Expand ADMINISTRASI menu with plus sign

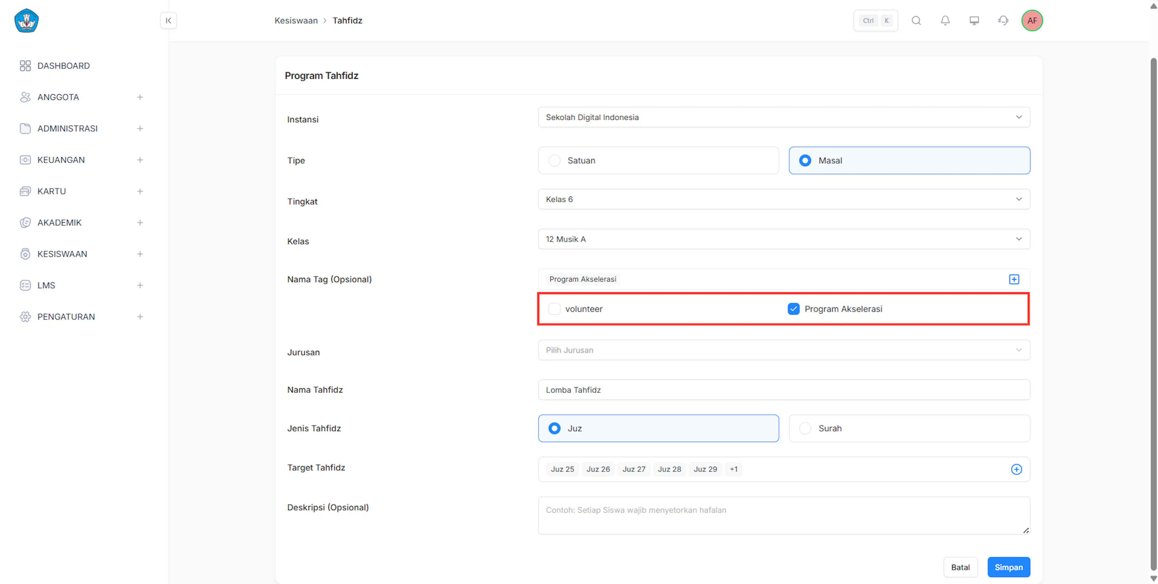(x=140, y=129)
